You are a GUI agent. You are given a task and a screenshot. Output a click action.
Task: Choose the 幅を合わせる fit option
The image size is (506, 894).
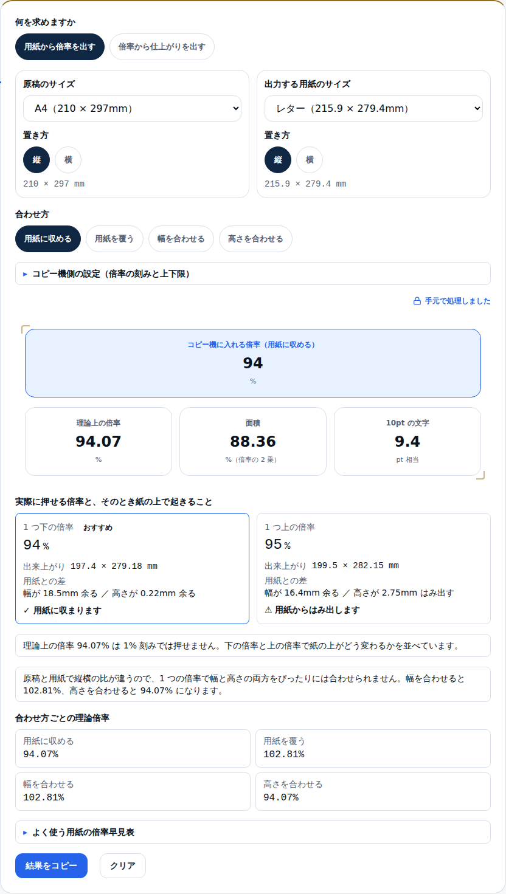coord(181,239)
